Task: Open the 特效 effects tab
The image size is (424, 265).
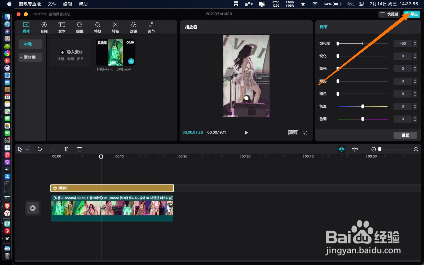Action: click(98, 28)
